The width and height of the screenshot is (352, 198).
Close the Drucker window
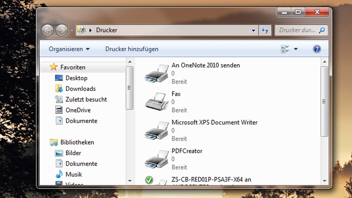[317, 12]
